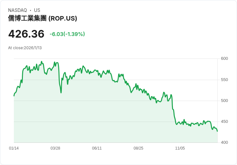Click the 03/28 date axis label
Viewport: 237px width, 165px height.
(55, 148)
